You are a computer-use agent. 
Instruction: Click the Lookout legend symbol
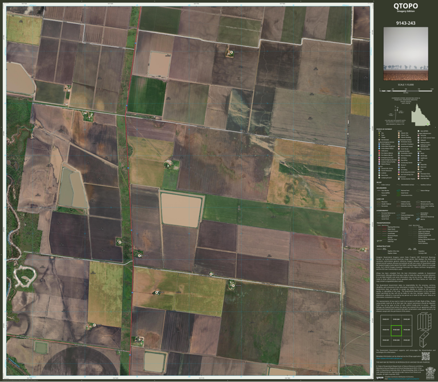379,173
